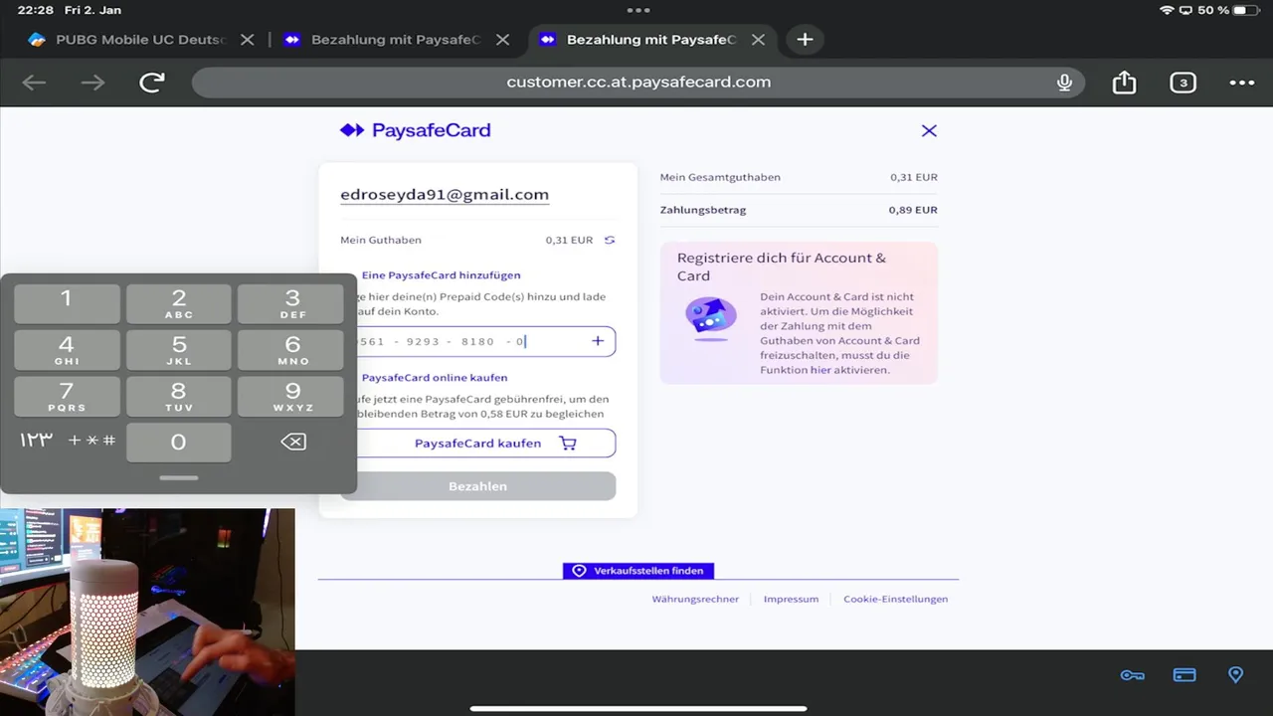Close the middle Bezahlung mit Paysafe tab

503,40
